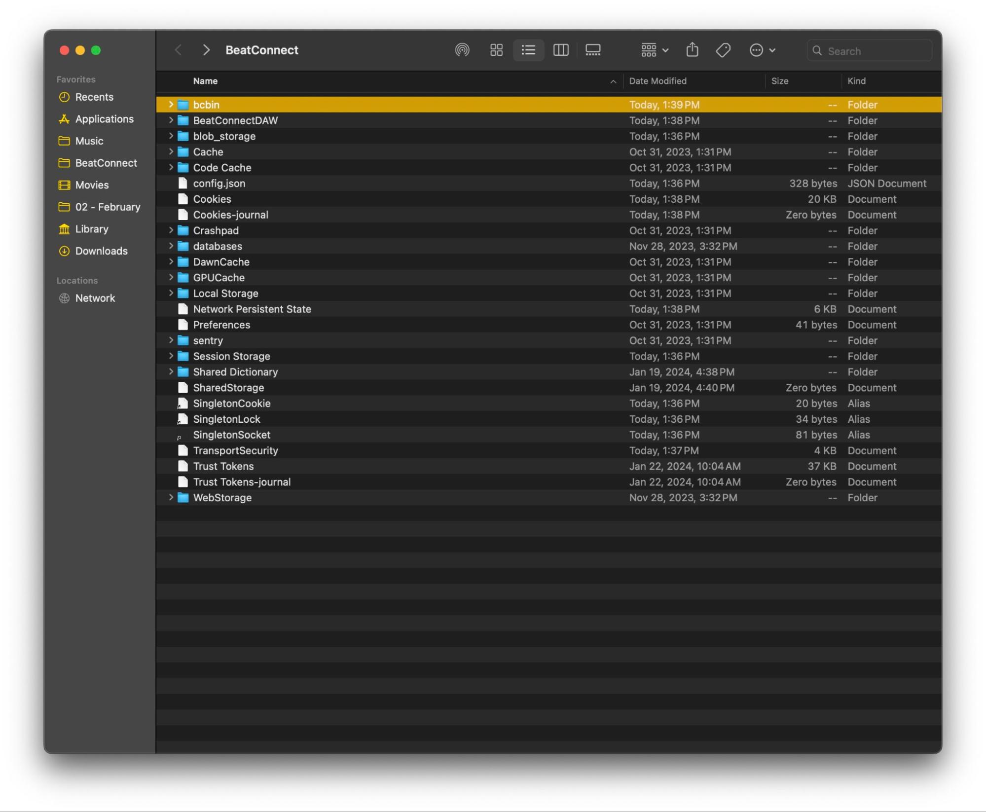Screen dimensions: 986x812
Task: Select the Cookies-journal file icon
Action: tap(183, 215)
